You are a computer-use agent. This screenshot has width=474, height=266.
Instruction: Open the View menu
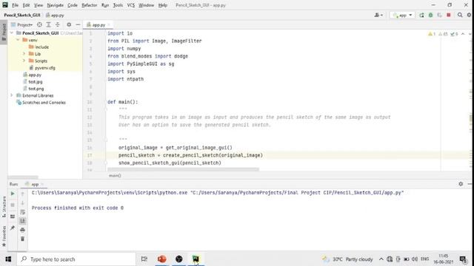pyautogui.click(x=39, y=5)
